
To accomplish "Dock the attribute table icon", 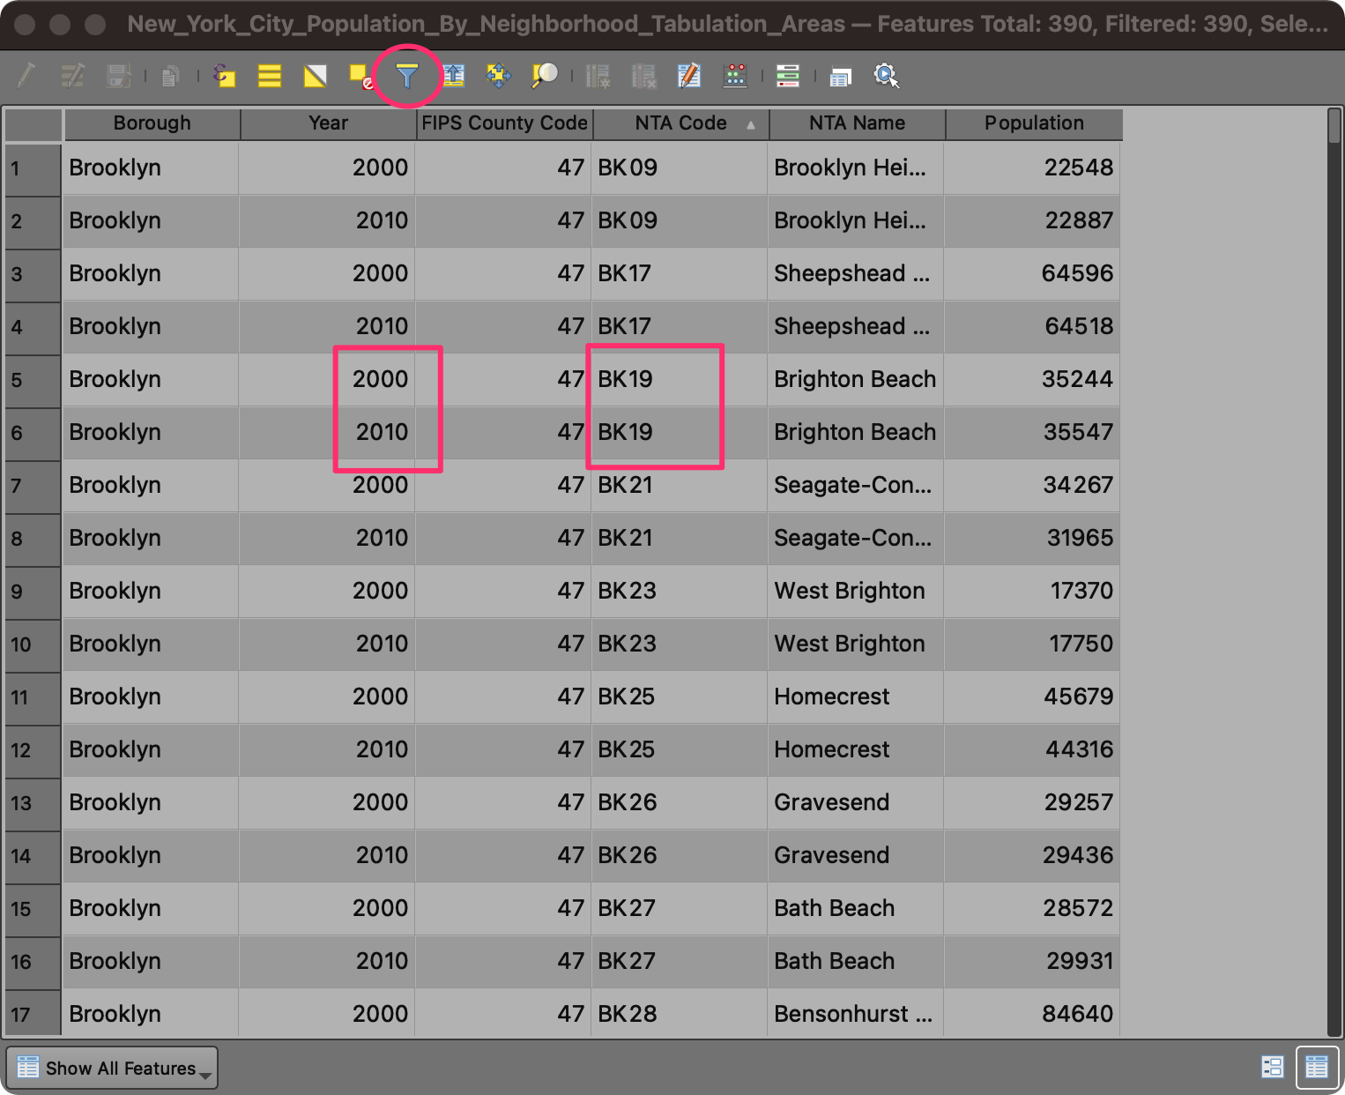I will pyautogui.click(x=841, y=78).
